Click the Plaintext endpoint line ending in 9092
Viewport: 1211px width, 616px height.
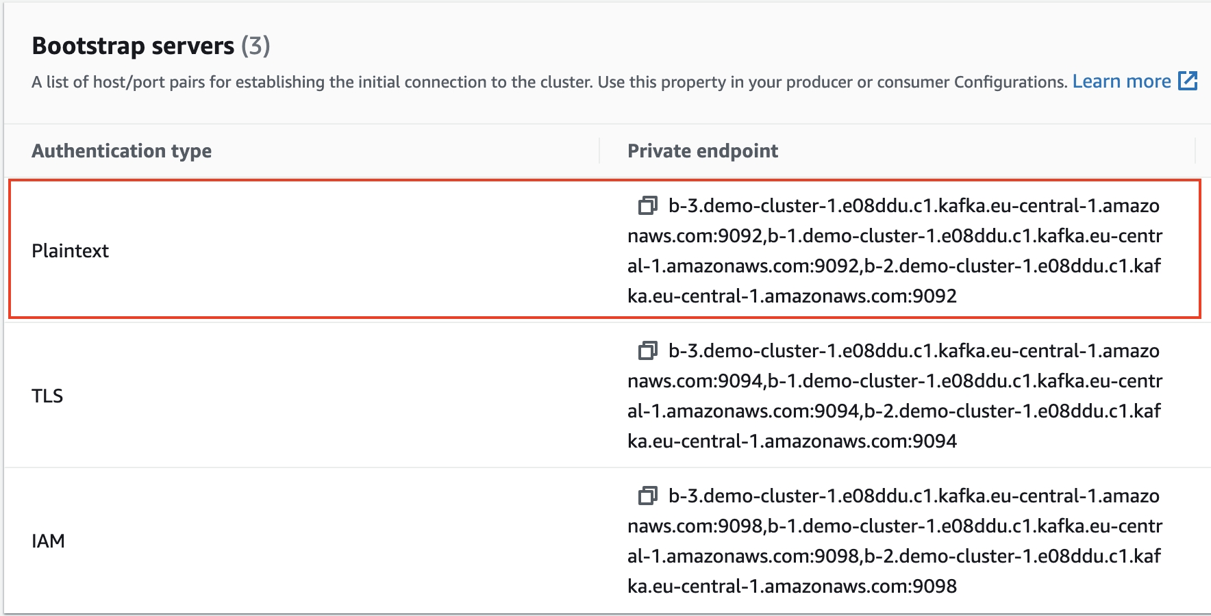click(792, 296)
